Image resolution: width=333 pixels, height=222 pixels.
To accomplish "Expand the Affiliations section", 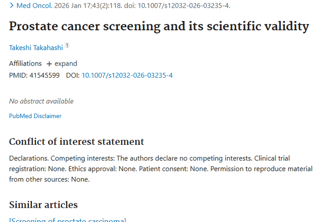I will [x=66, y=63].
